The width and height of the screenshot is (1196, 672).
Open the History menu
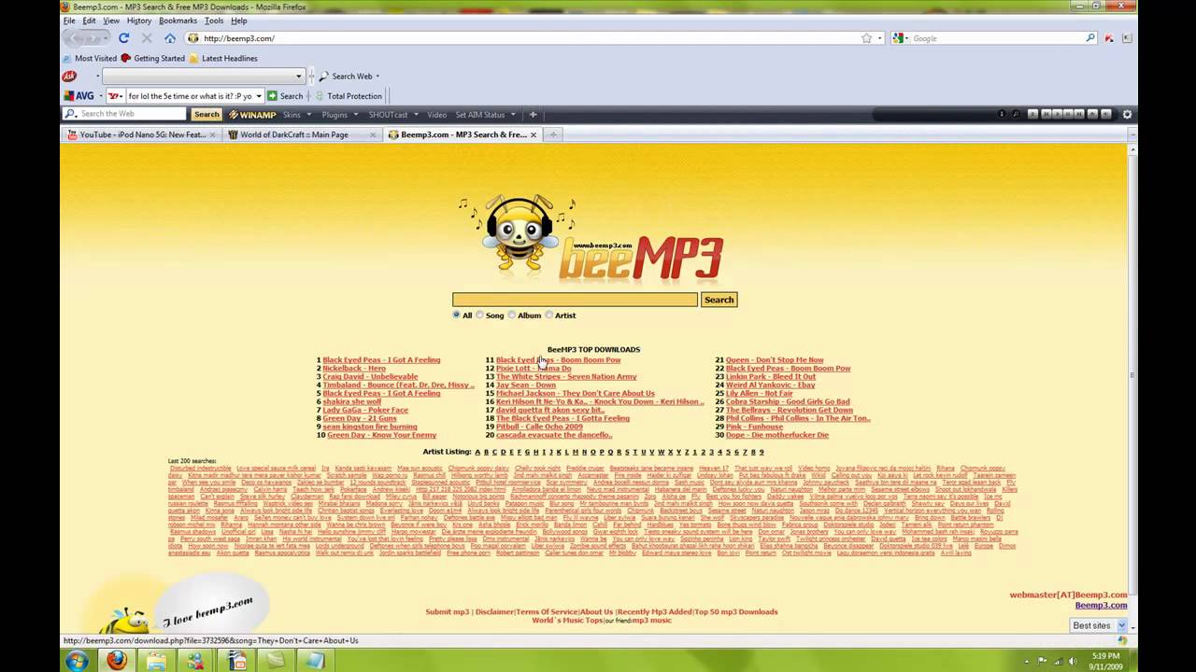tap(138, 21)
